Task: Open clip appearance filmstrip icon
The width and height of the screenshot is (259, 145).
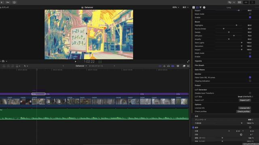Action: pyautogui.click(x=178, y=66)
